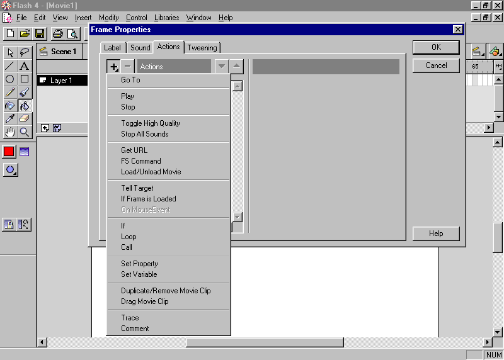The height and width of the screenshot is (360, 504).
Task: Open the Edit Scene button at timeline right
Action: coord(478,51)
